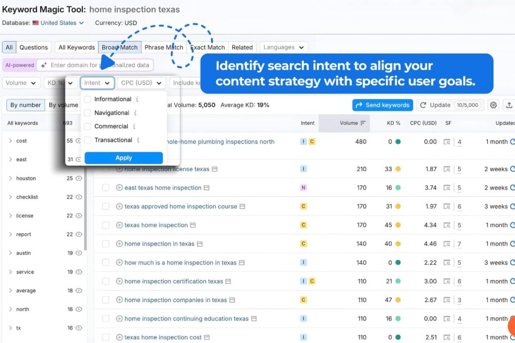Click the Send keywords button
The width and height of the screenshot is (515, 343).
click(382, 105)
